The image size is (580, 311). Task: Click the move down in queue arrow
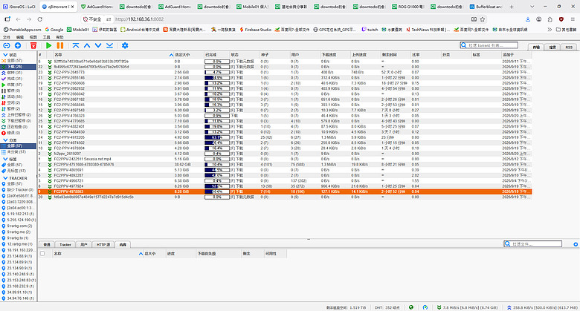tap(98, 45)
